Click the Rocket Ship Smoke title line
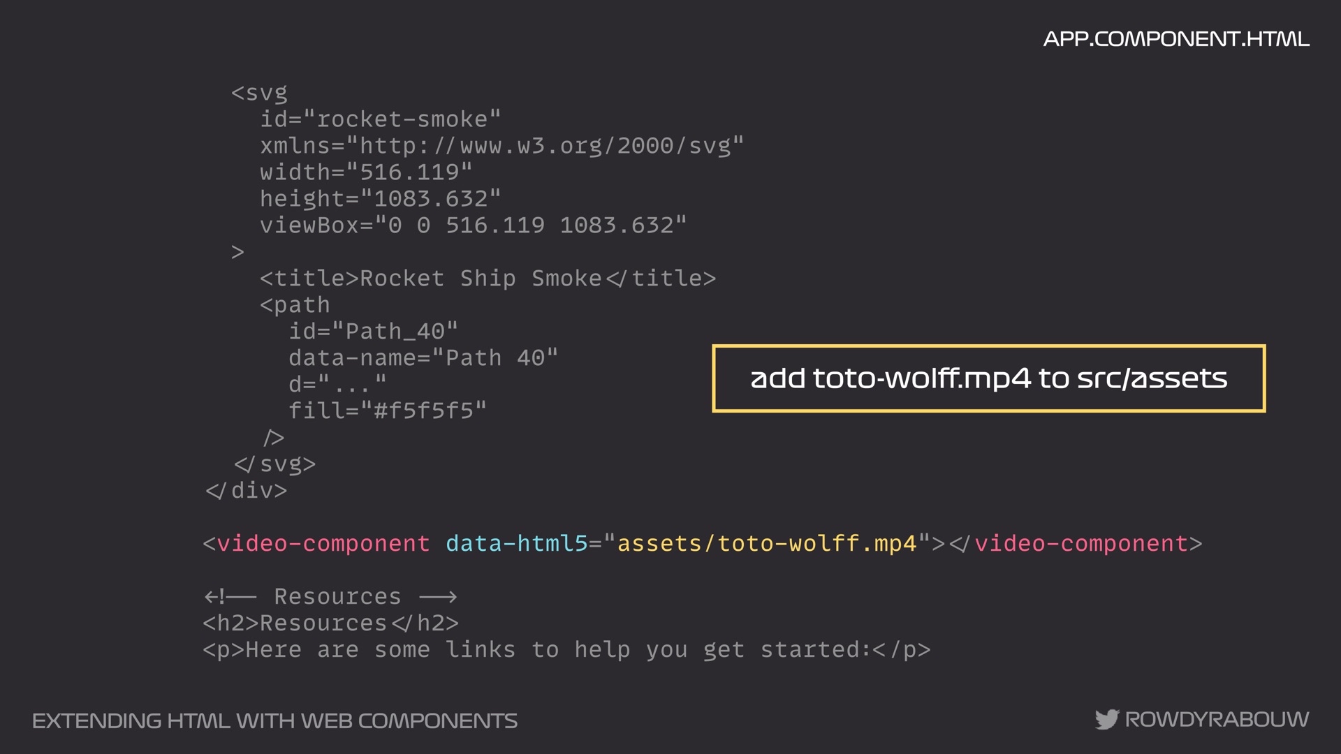The width and height of the screenshot is (1341, 754). (488, 279)
